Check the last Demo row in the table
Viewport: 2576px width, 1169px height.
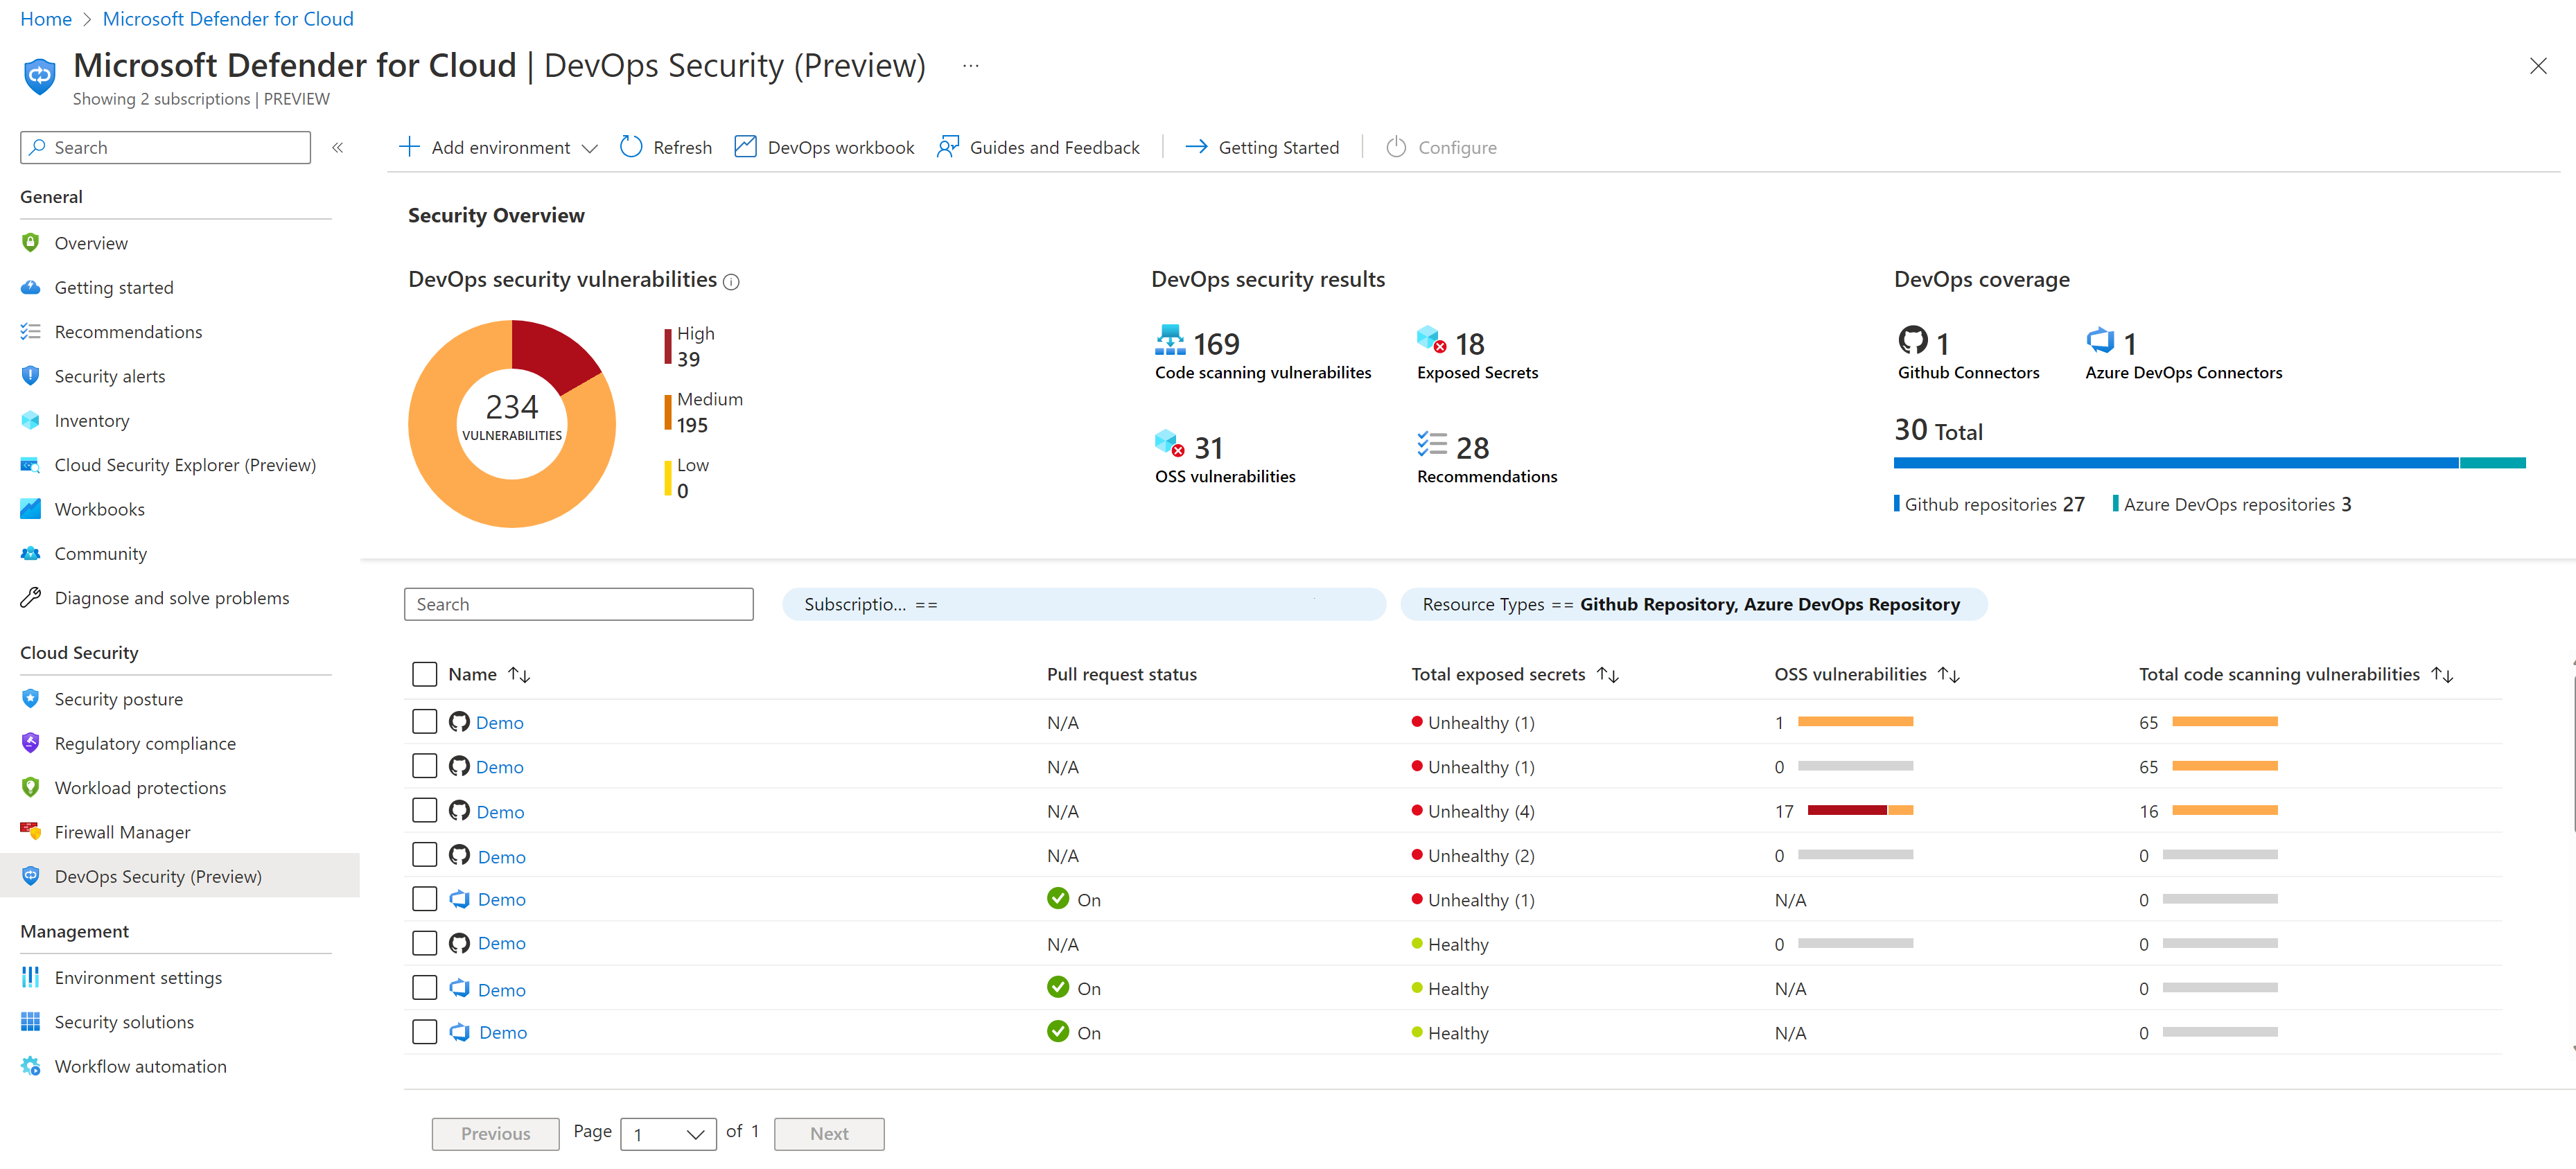coord(425,1032)
